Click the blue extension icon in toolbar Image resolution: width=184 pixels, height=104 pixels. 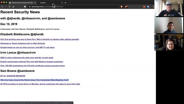point(148,7)
